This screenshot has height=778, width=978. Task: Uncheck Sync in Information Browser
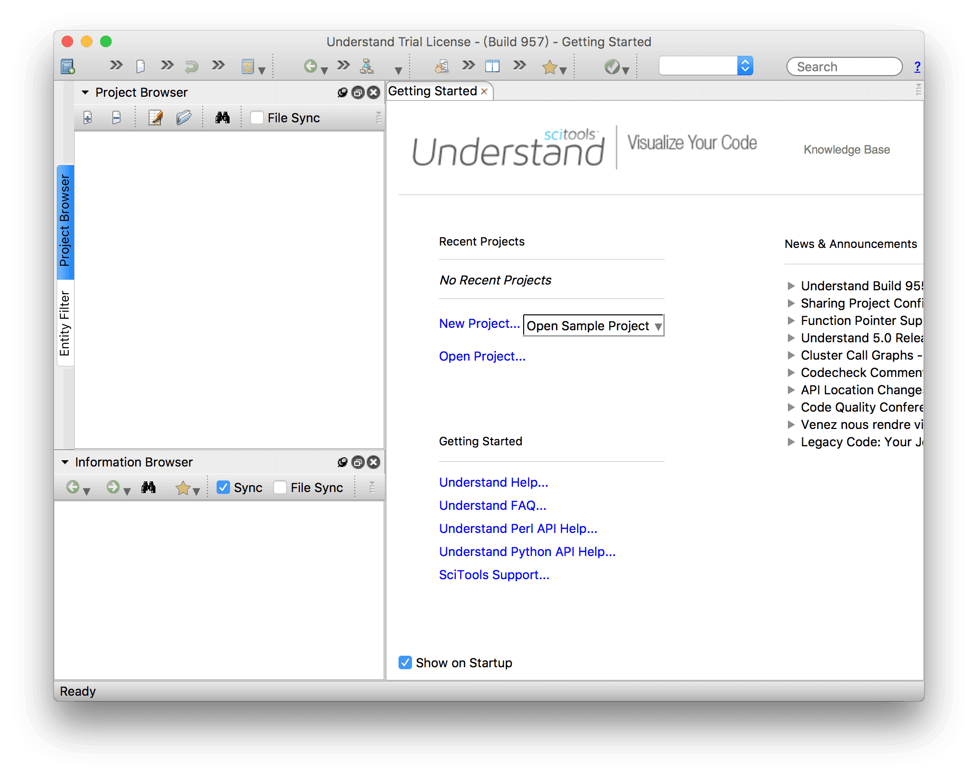point(223,487)
